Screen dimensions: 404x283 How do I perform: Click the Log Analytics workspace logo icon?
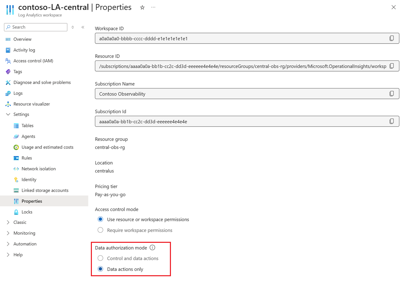10,10
